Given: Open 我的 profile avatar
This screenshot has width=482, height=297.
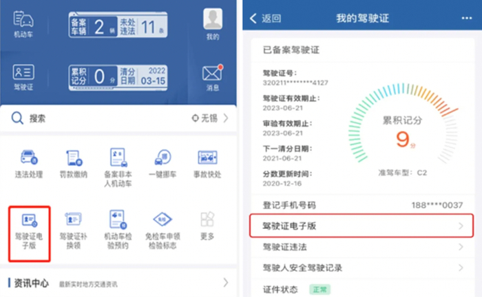Looking at the screenshot, I should tap(212, 25).
